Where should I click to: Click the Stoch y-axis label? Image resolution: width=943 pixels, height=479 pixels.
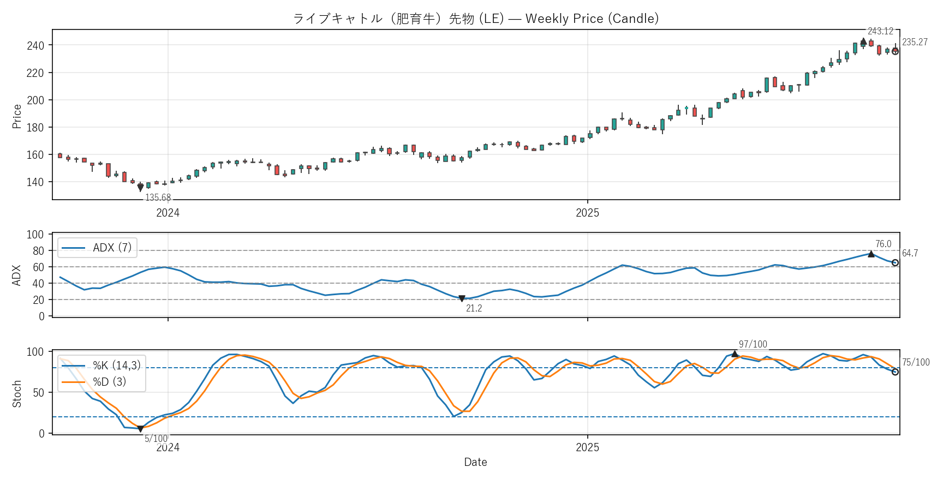17,393
